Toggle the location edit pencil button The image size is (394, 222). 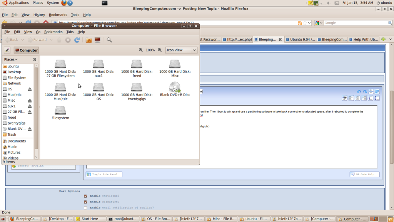tap(7, 50)
